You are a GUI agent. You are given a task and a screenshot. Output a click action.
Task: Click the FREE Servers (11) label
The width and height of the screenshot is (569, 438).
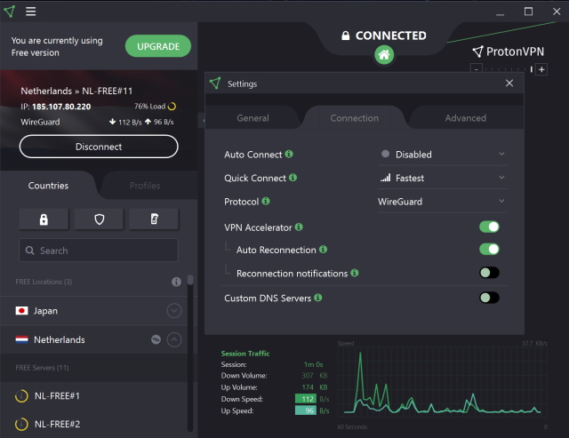(42, 368)
